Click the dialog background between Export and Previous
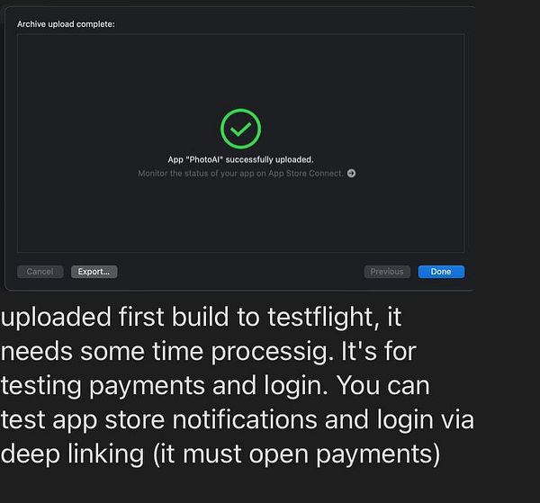Screen dimensions: 540x503 pos(240,272)
